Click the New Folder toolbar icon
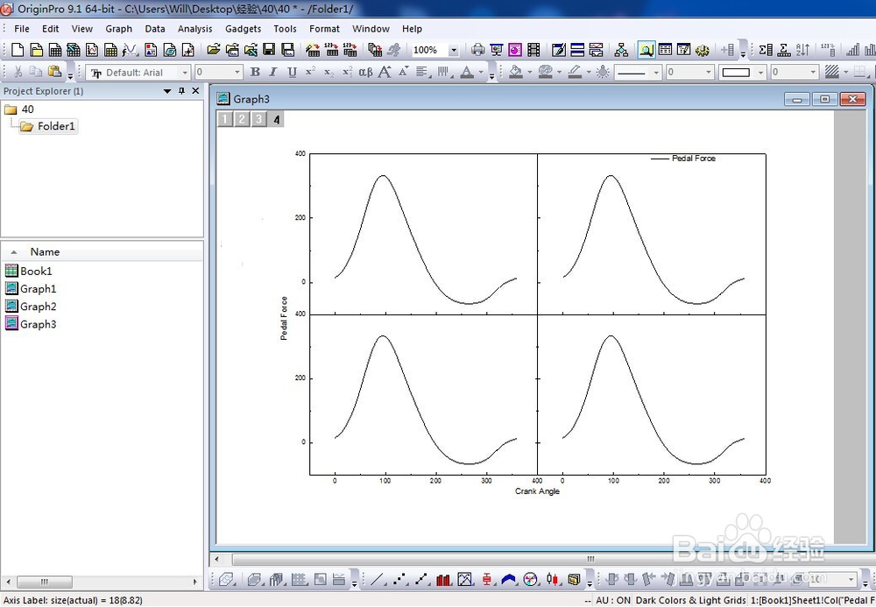 click(x=36, y=50)
